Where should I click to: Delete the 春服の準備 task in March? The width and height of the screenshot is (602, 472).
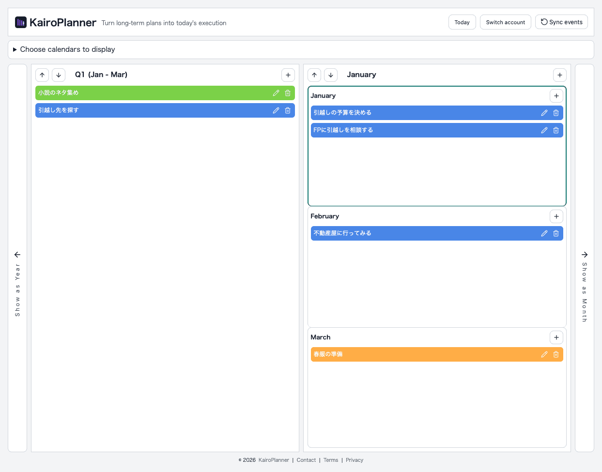556,354
